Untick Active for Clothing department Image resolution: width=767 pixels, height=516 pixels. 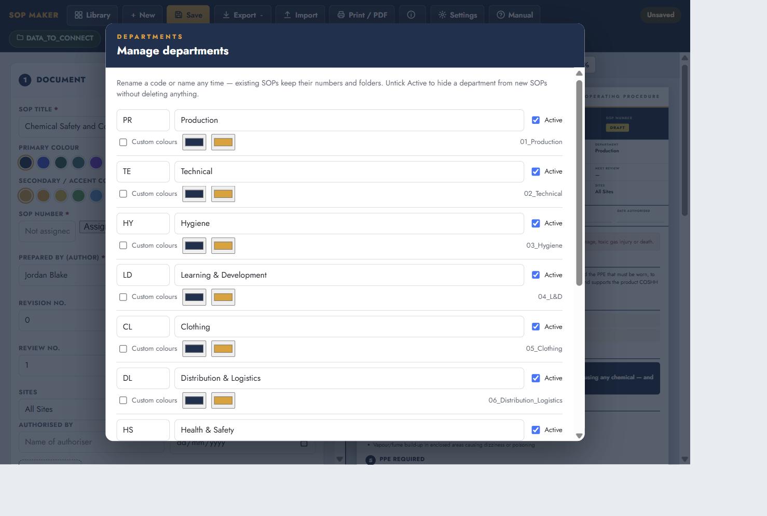536,327
